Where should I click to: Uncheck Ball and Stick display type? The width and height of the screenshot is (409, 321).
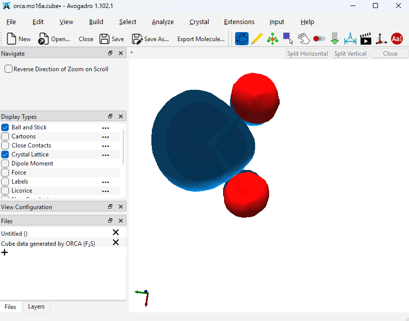6,127
